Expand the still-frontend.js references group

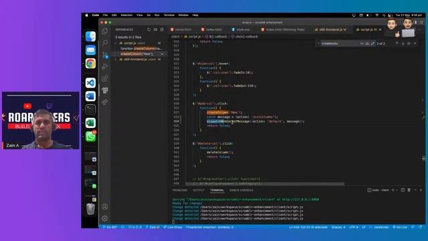coord(116,60)
